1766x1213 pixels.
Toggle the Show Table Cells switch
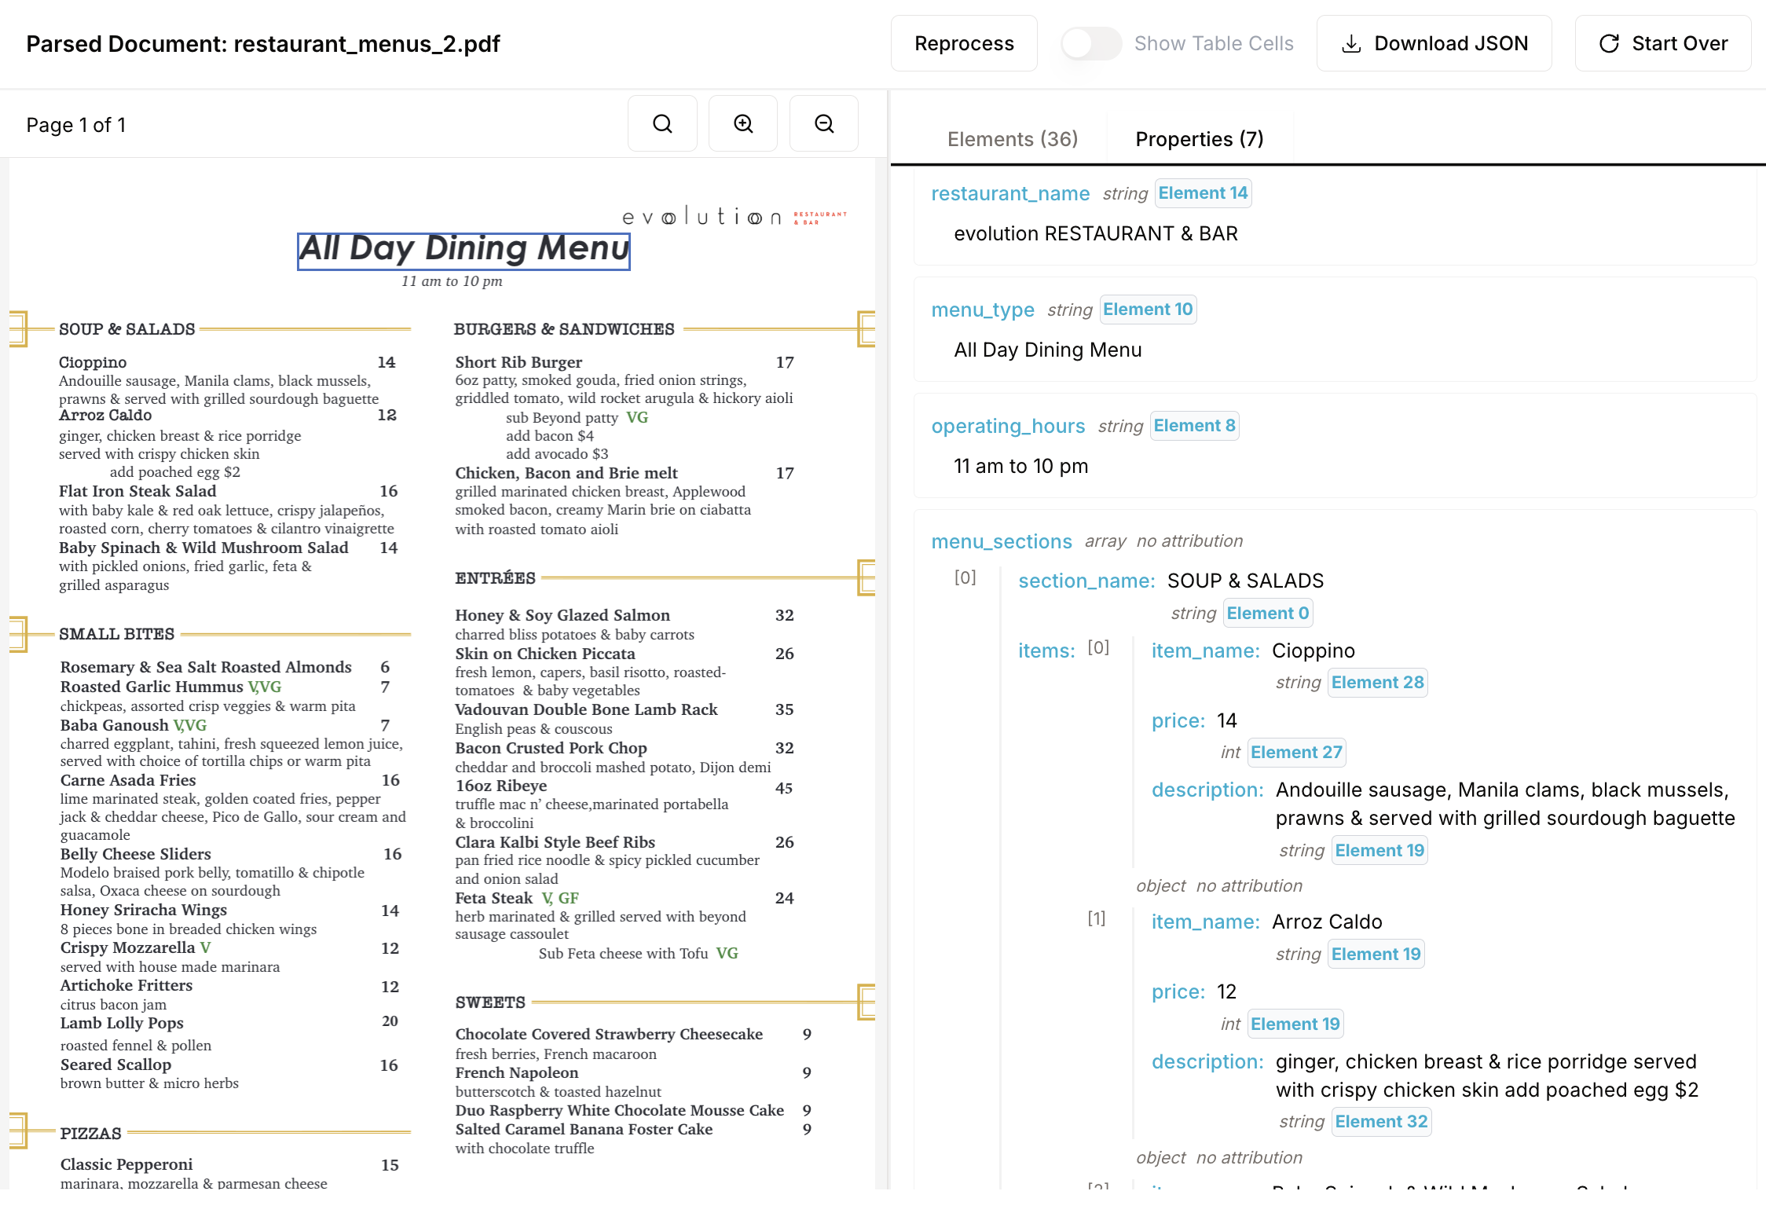1090,43
